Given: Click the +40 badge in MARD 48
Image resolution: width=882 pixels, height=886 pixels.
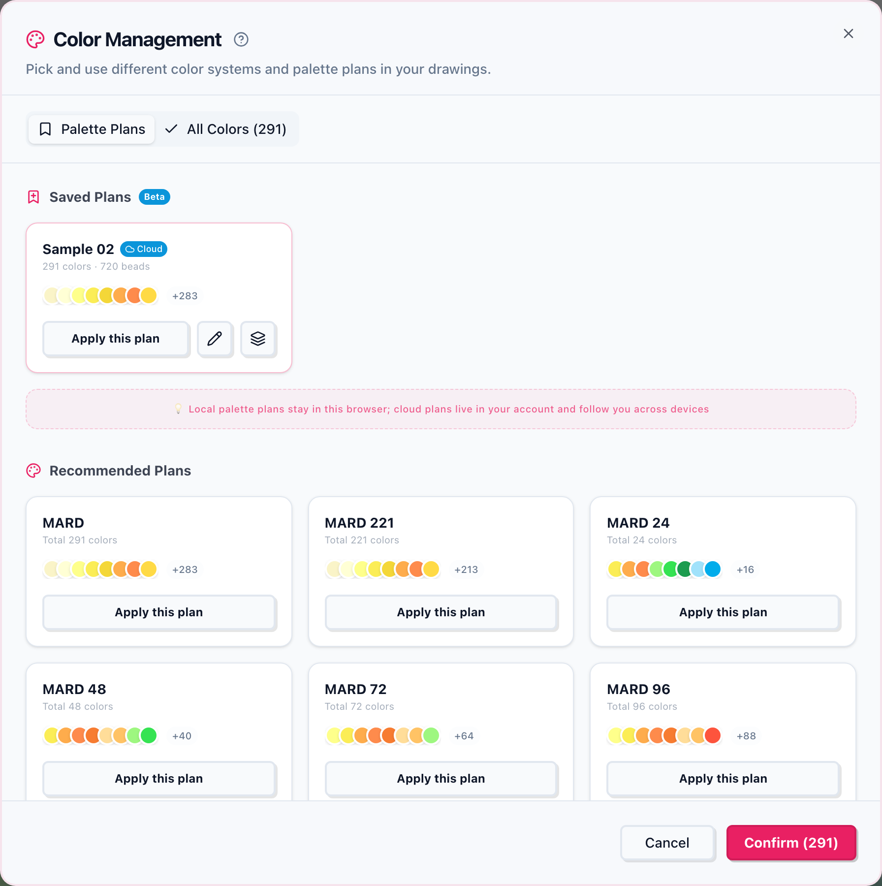Looking at the screenshot, I should (x=182, y=736).
